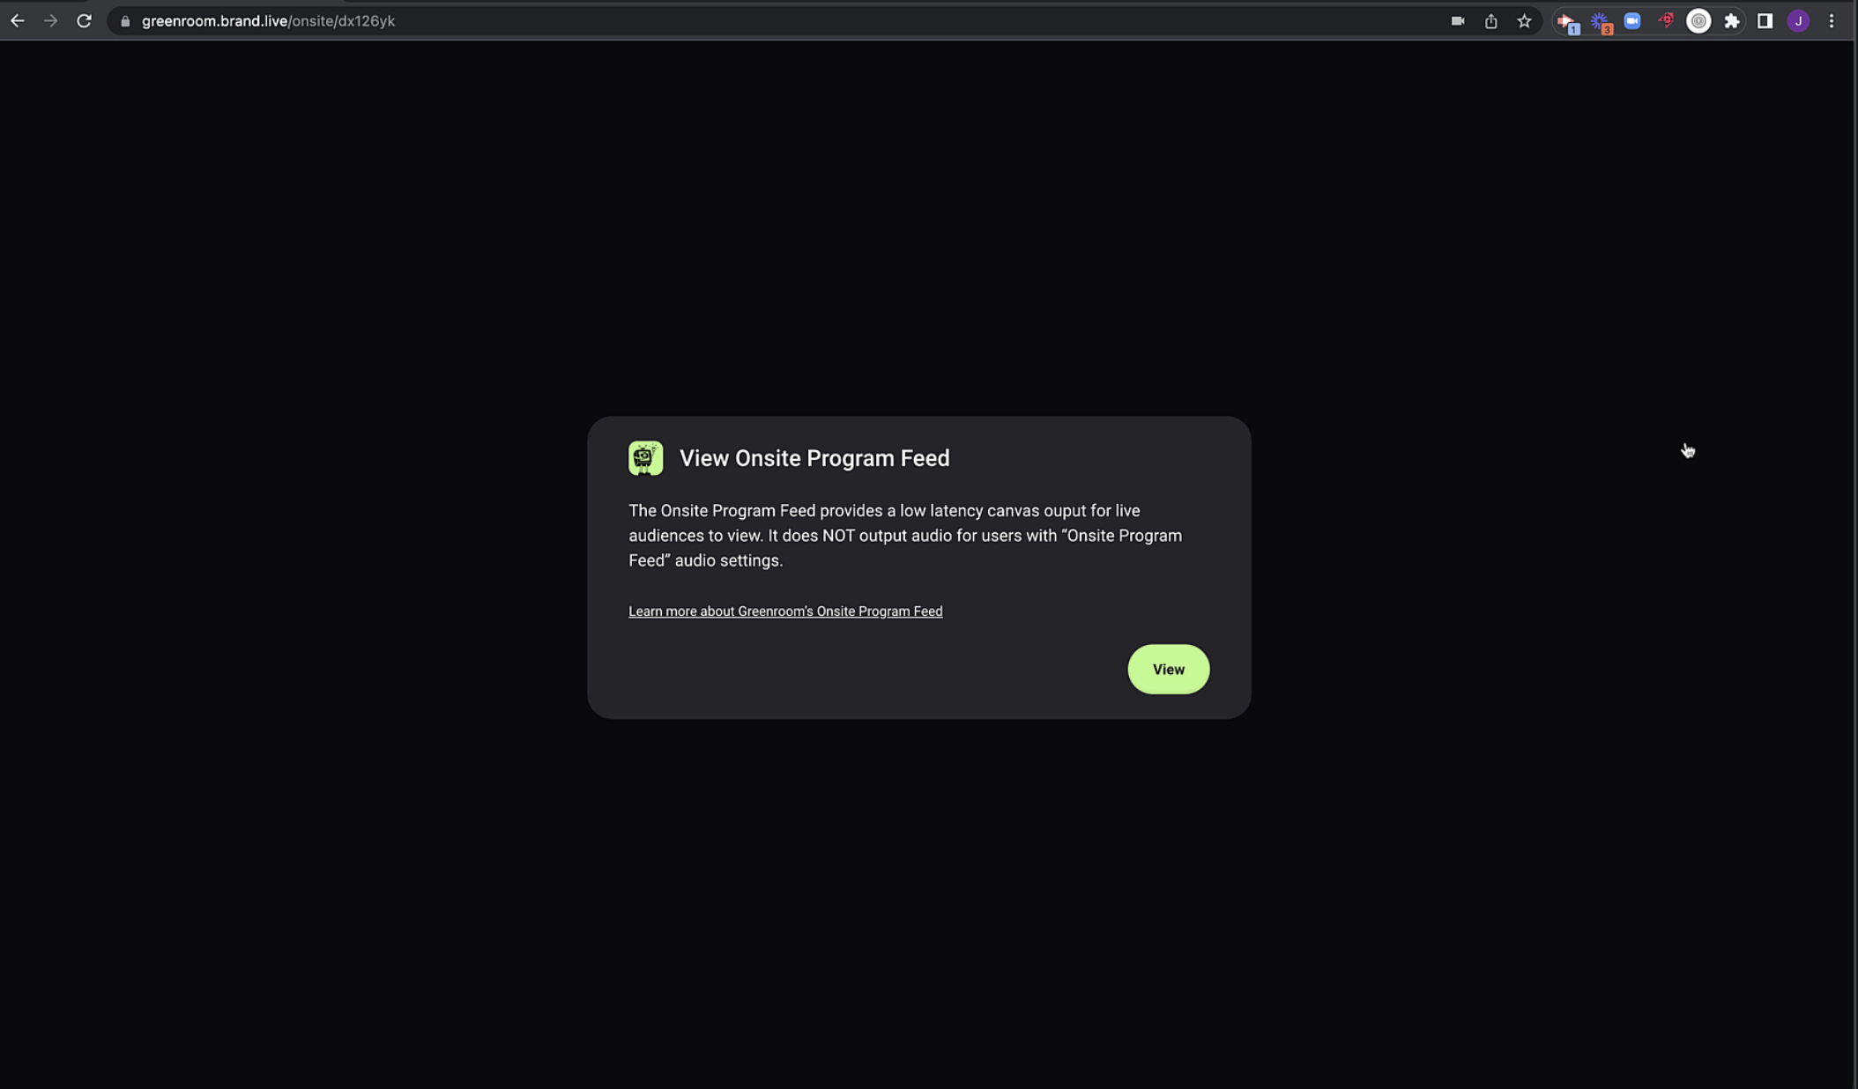Go back to the previous page

pos(18,21)
